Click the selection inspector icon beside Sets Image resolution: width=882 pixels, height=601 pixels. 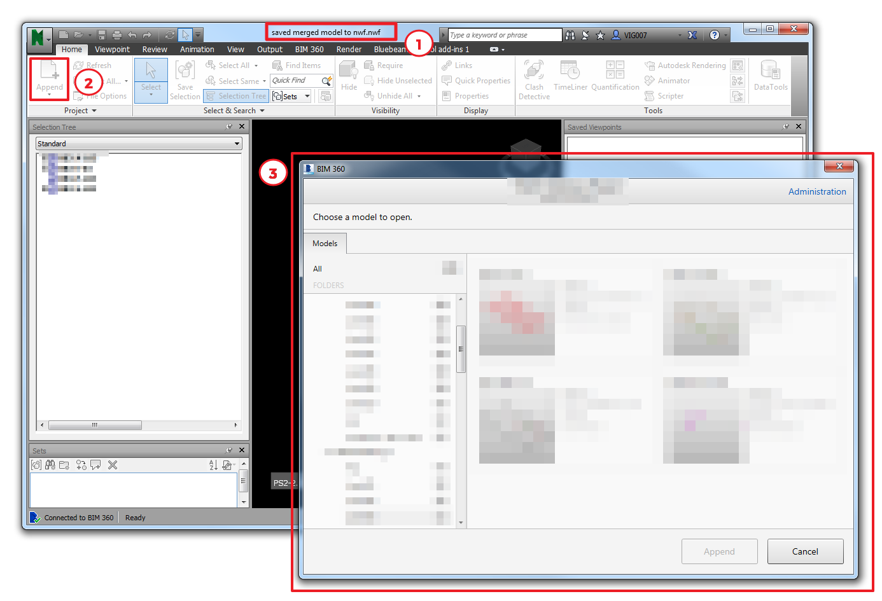[325, 96]
